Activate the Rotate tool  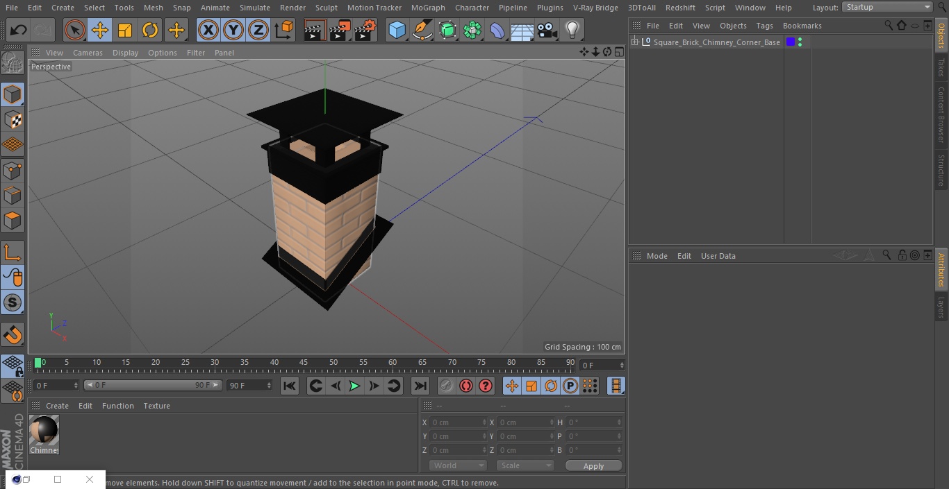pos(150,31)
